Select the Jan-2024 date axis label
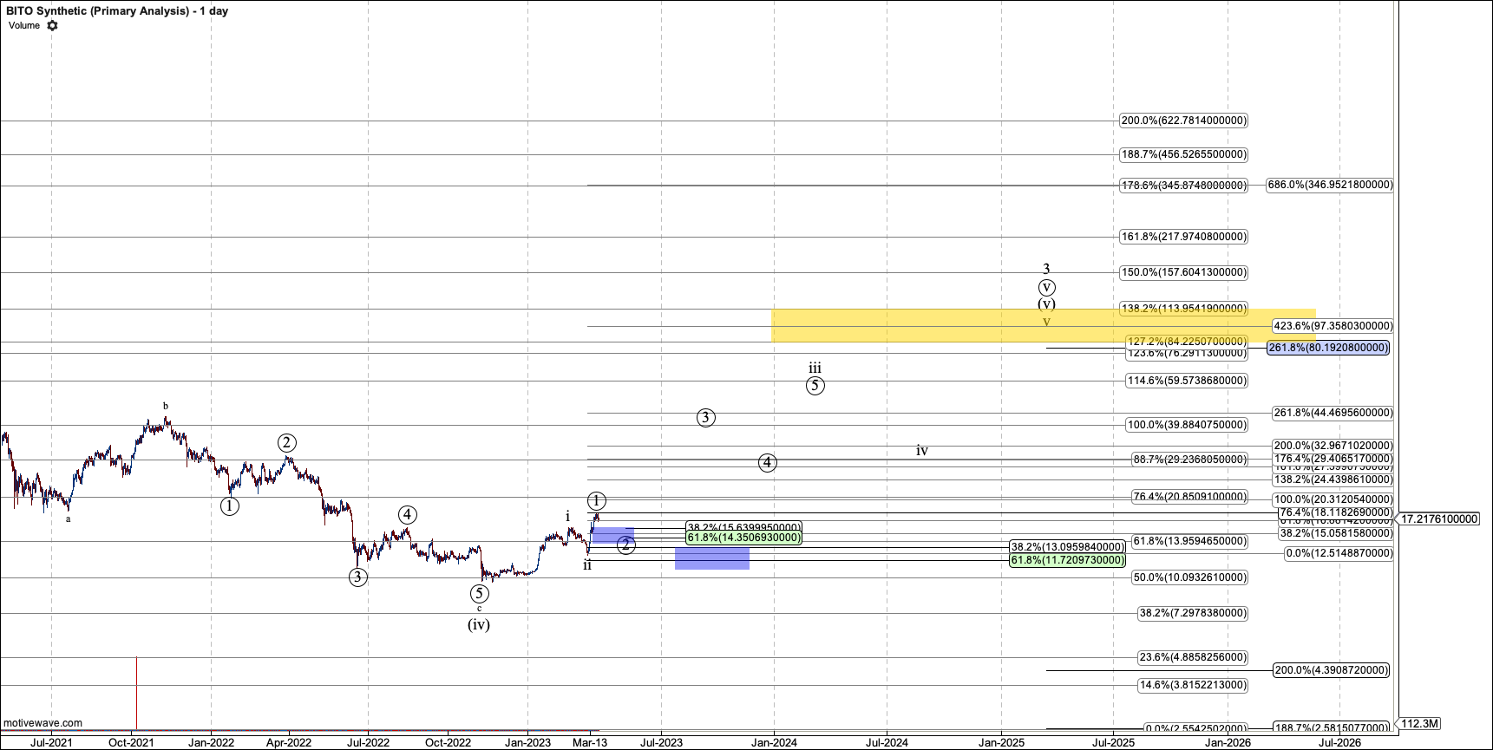The image size is (1493, 750). (x=774, y=742)
